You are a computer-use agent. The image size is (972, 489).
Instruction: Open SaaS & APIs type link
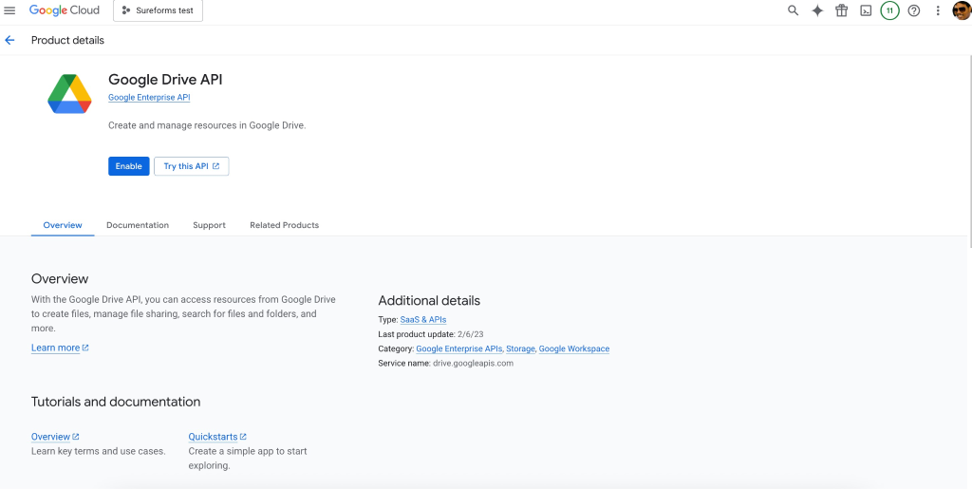pyautogui.click(x=423, y=320)
